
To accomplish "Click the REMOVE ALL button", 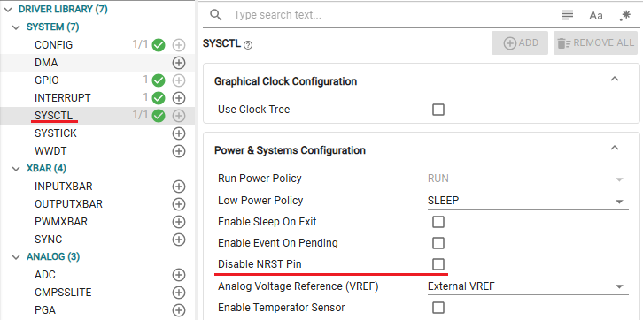I will [x=595, y=43].
